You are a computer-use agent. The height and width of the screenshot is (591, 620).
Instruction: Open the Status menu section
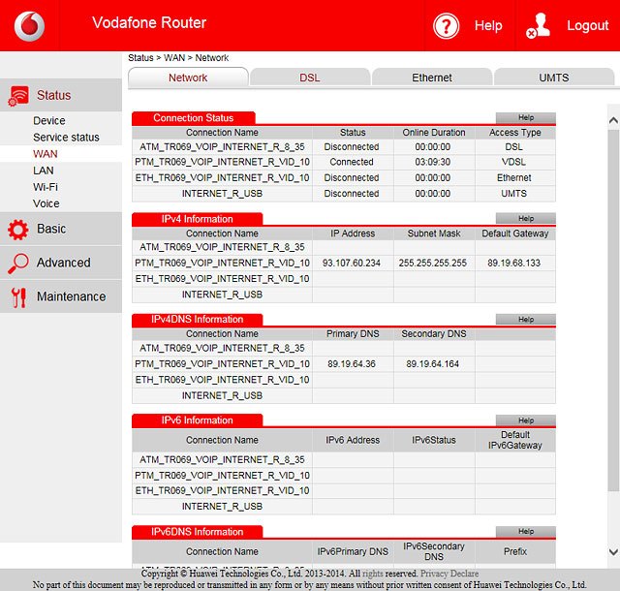point(61,95)
